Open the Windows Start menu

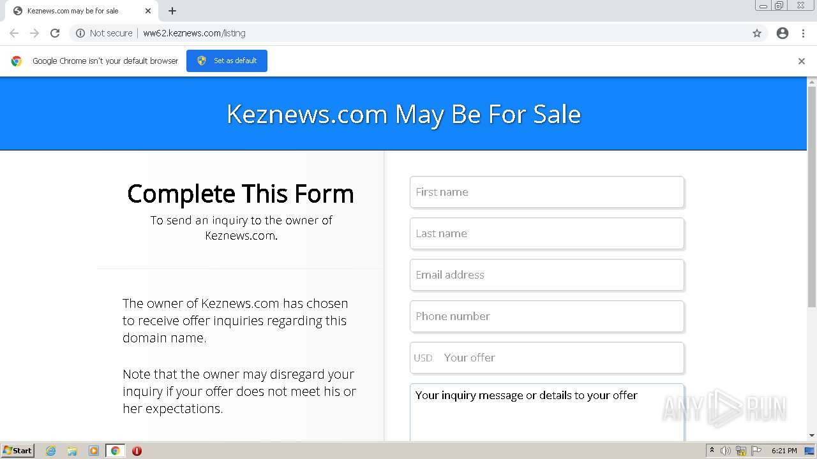(18, 451)
